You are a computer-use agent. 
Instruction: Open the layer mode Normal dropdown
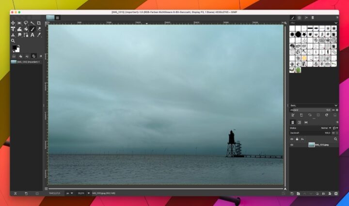(x=326, y=128)
